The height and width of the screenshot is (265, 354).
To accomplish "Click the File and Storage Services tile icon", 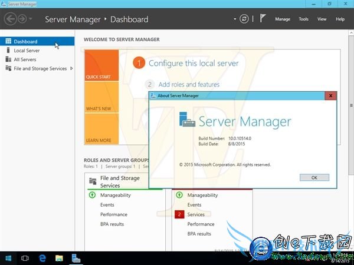I will pyautogui.click(x=93, y=181).
